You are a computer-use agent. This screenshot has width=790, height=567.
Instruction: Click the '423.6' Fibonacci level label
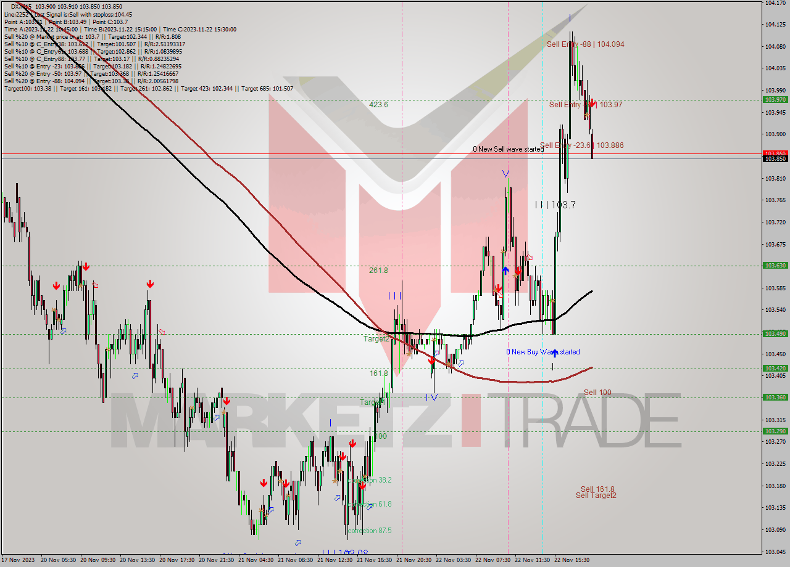(x=378, y=105)
